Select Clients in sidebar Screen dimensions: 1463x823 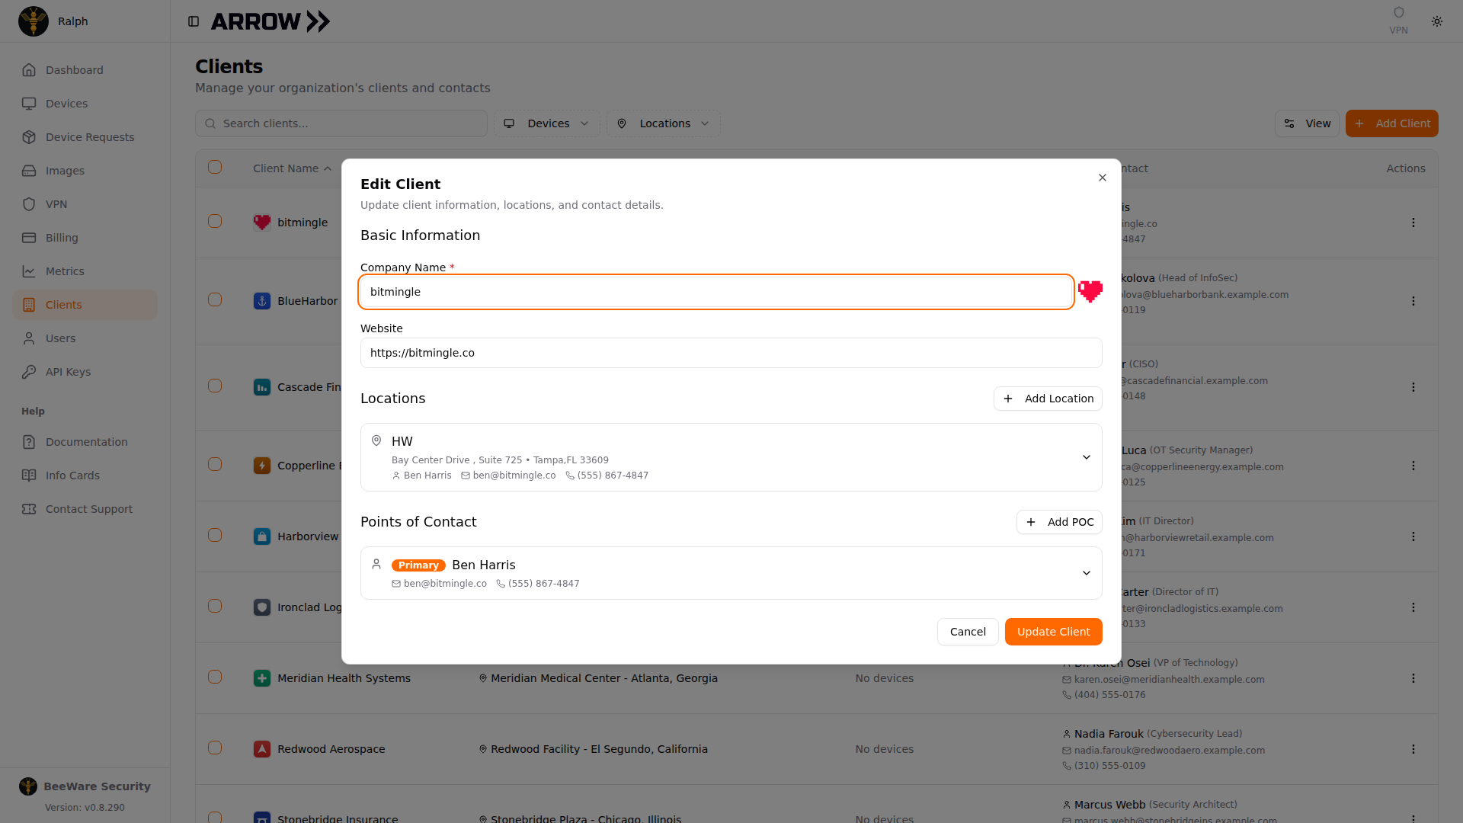pos(85,305)
